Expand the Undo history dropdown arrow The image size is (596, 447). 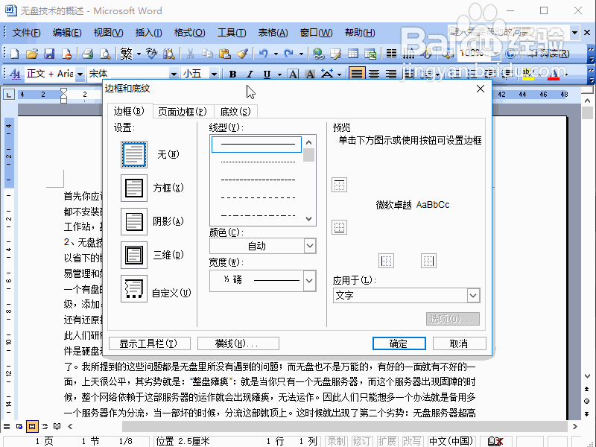276,54
